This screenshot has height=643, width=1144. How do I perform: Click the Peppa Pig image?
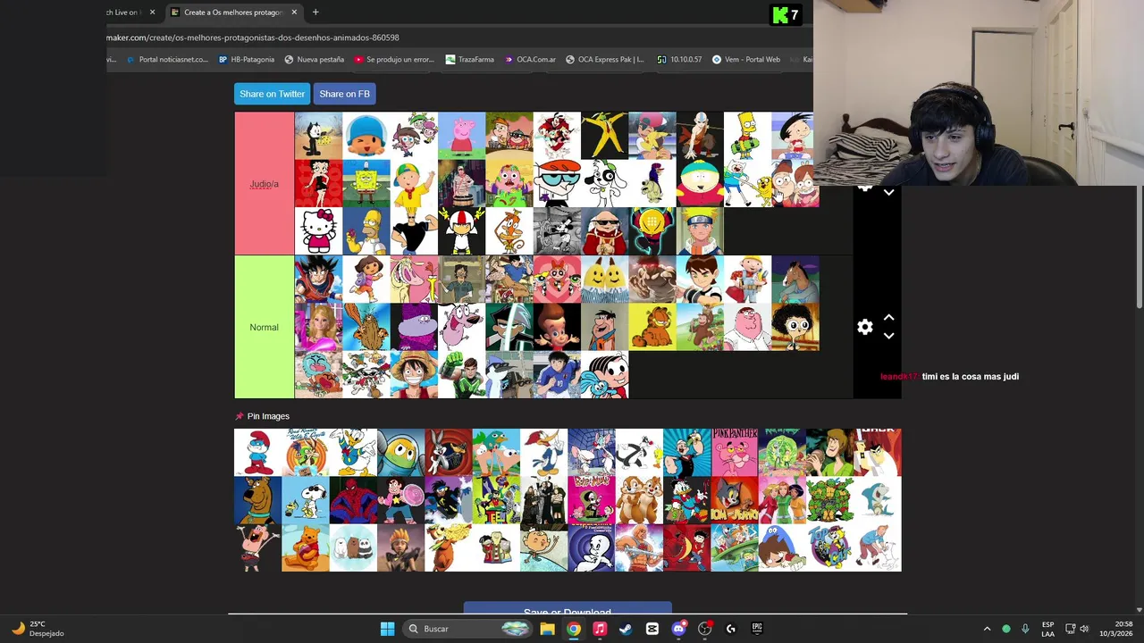point(461,136)
